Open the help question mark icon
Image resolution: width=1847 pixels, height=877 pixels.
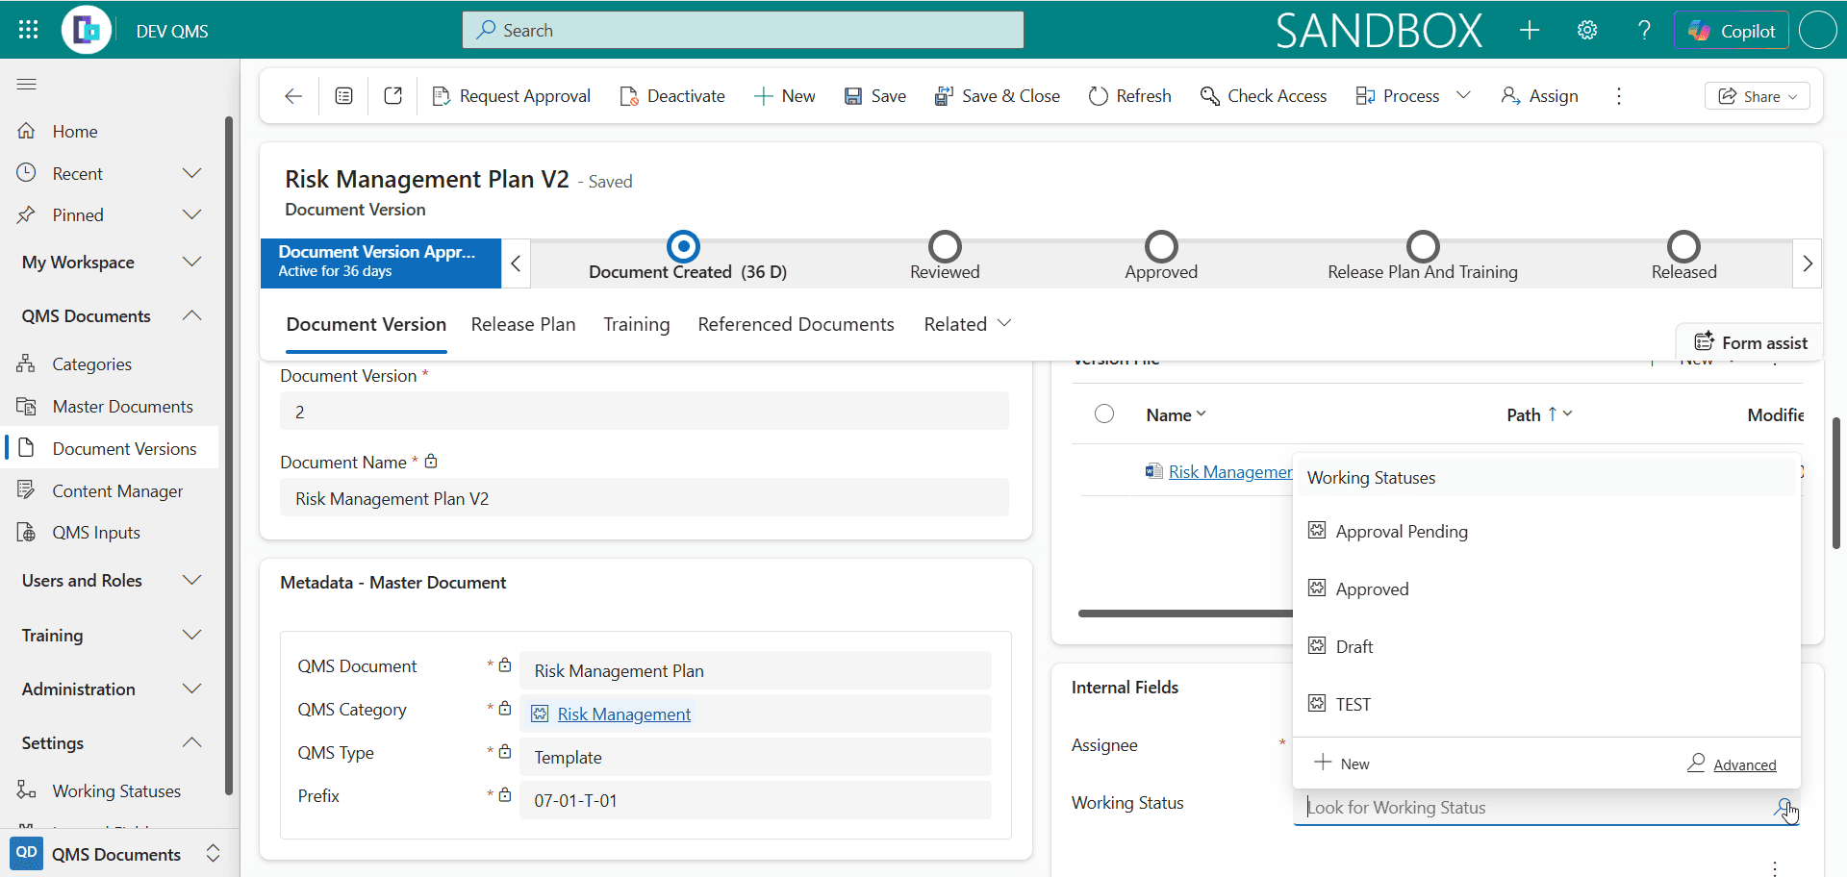point(1644,30)
